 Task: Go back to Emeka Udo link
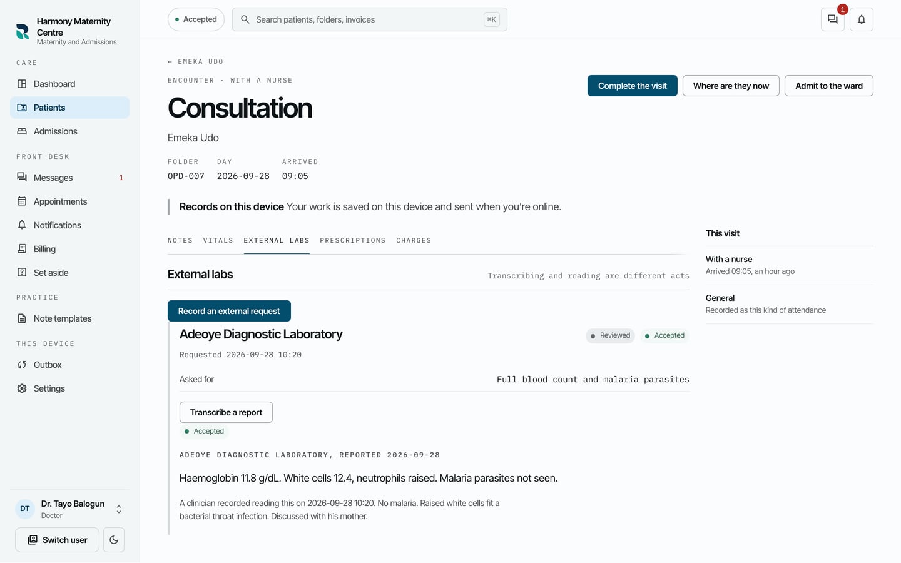point(195,62)
